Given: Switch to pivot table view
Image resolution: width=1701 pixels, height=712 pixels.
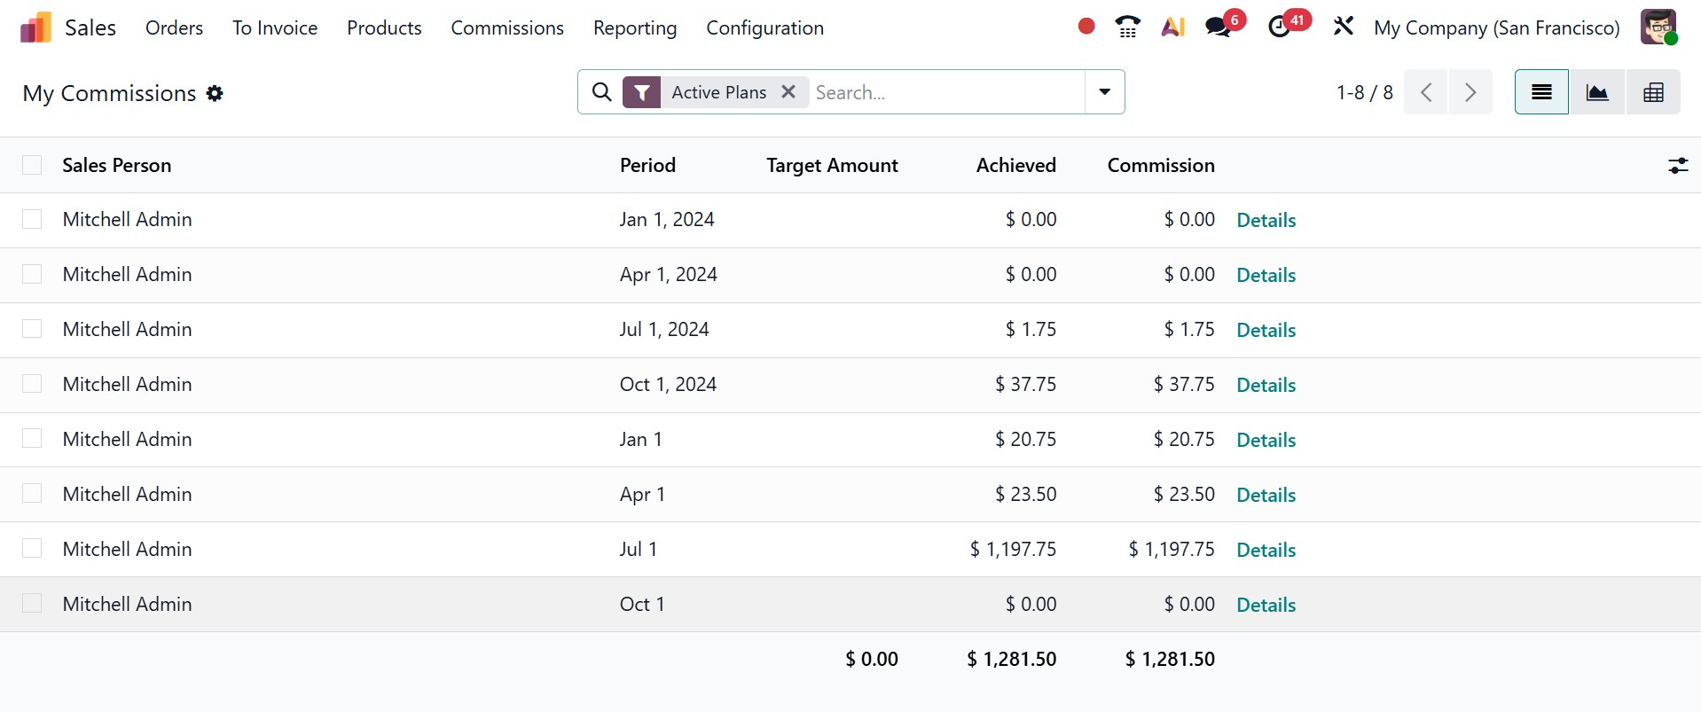Looking at the screenshot, I should (x=1653, y=92).
